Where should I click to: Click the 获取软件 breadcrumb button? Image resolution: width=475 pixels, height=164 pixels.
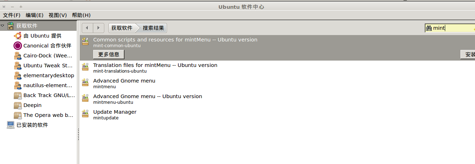[x=122, y=28]
